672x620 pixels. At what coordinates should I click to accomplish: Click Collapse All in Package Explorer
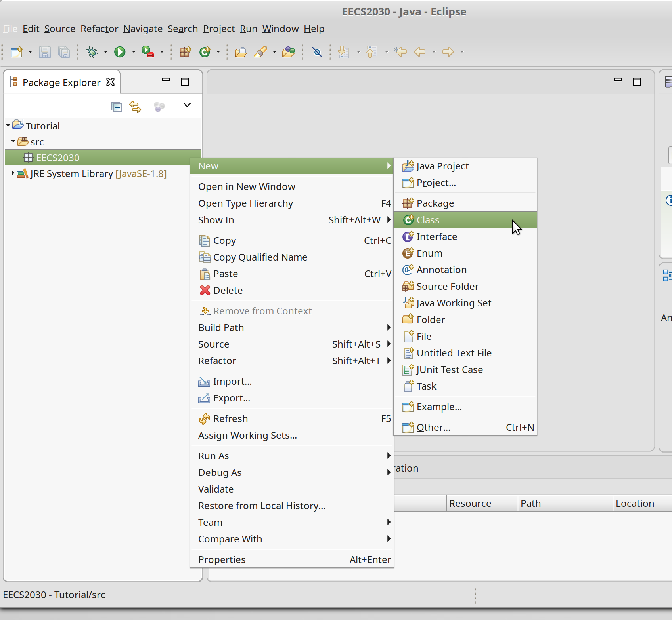coord(116,107)
